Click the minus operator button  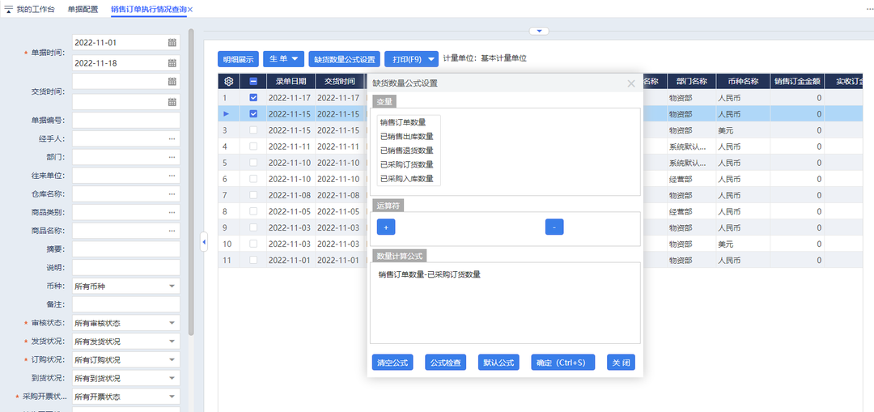point(554,227)
